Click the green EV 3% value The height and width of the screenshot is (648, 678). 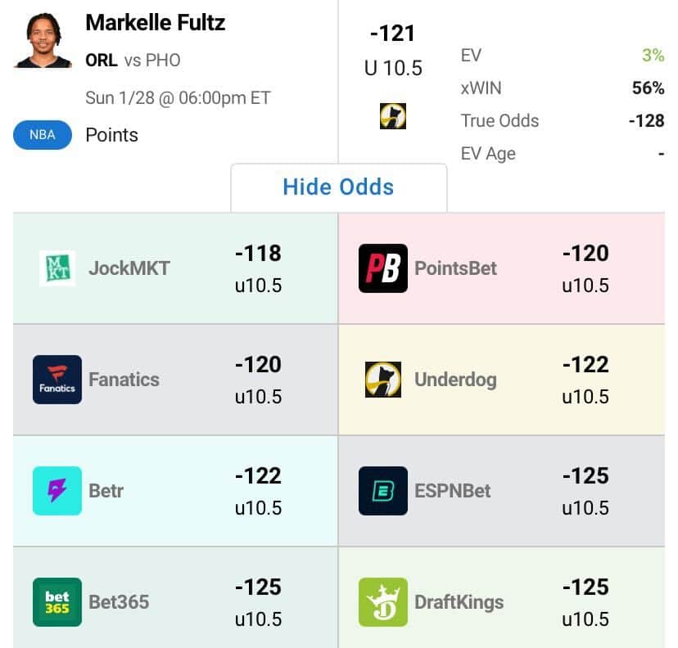pos(653,56)
